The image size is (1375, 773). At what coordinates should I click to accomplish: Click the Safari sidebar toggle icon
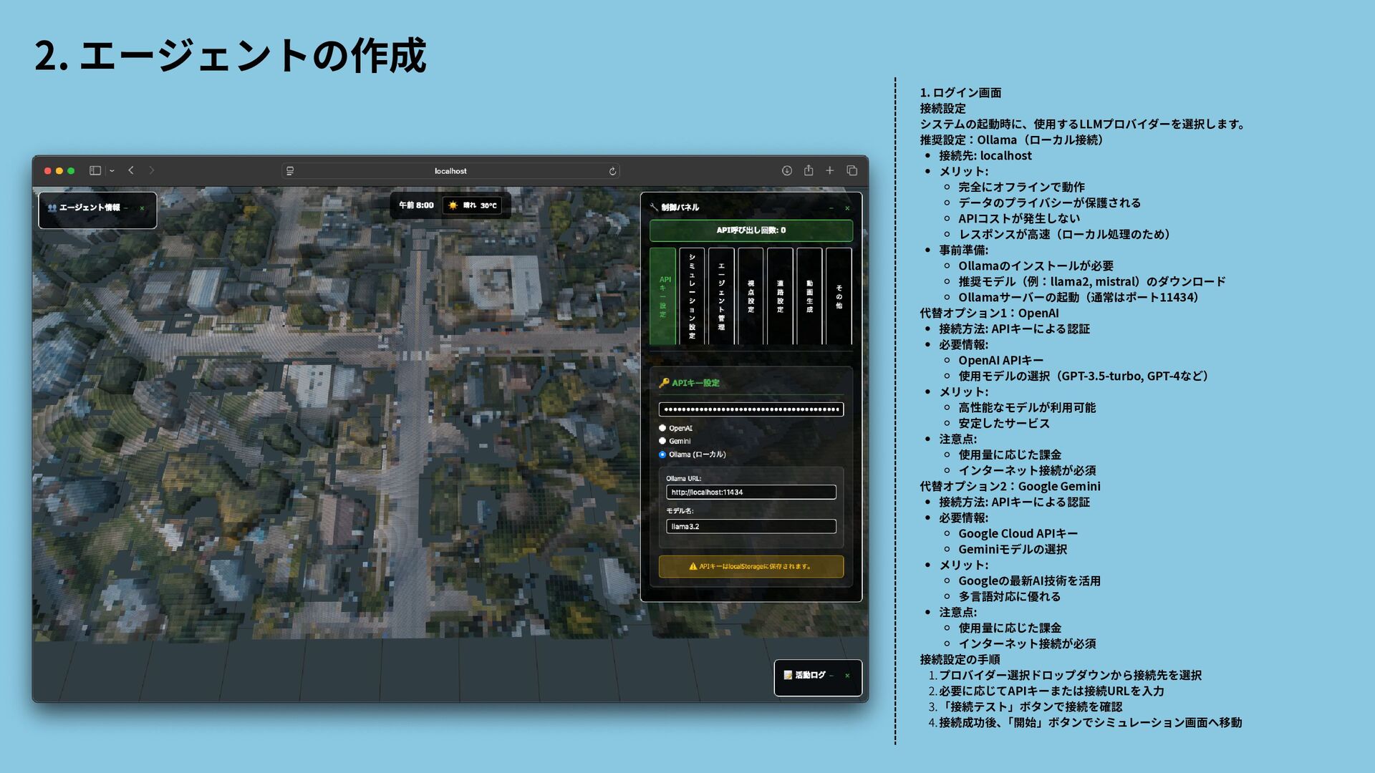tap(95, 170)
